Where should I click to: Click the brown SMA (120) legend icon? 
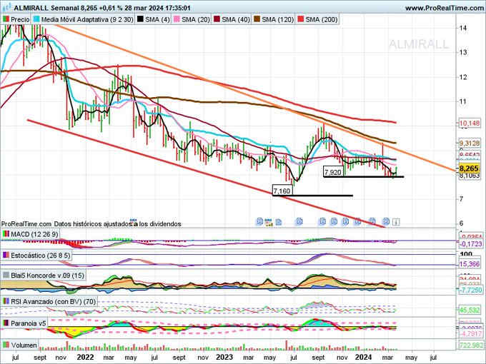coord(257,19)
